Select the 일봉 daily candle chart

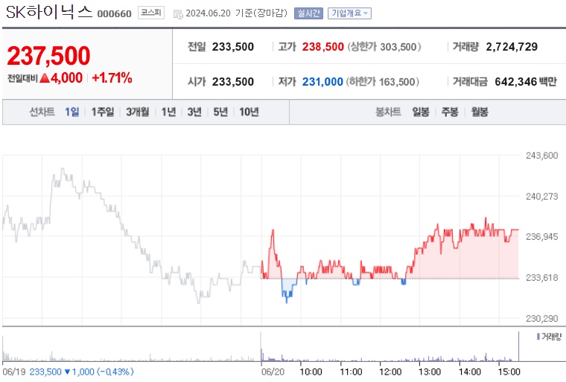[x=421, y=112]
